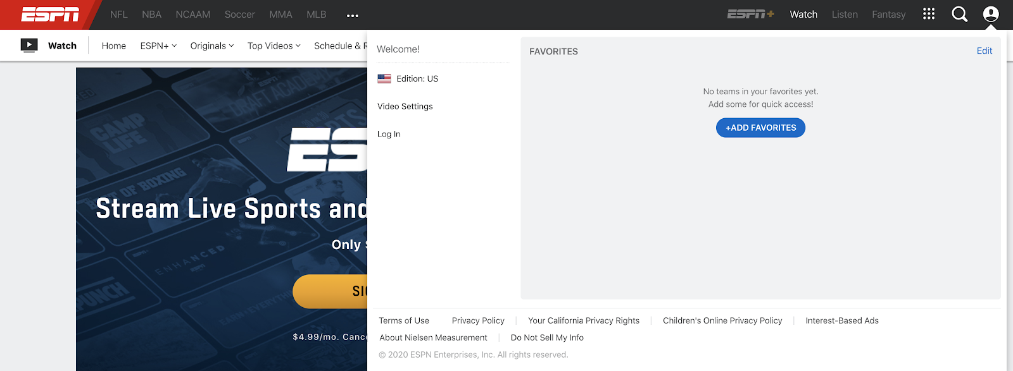Open Privacy Policy link
Image resolution: width=1013 pixels, height=371 pixels.
coord(478,320)
